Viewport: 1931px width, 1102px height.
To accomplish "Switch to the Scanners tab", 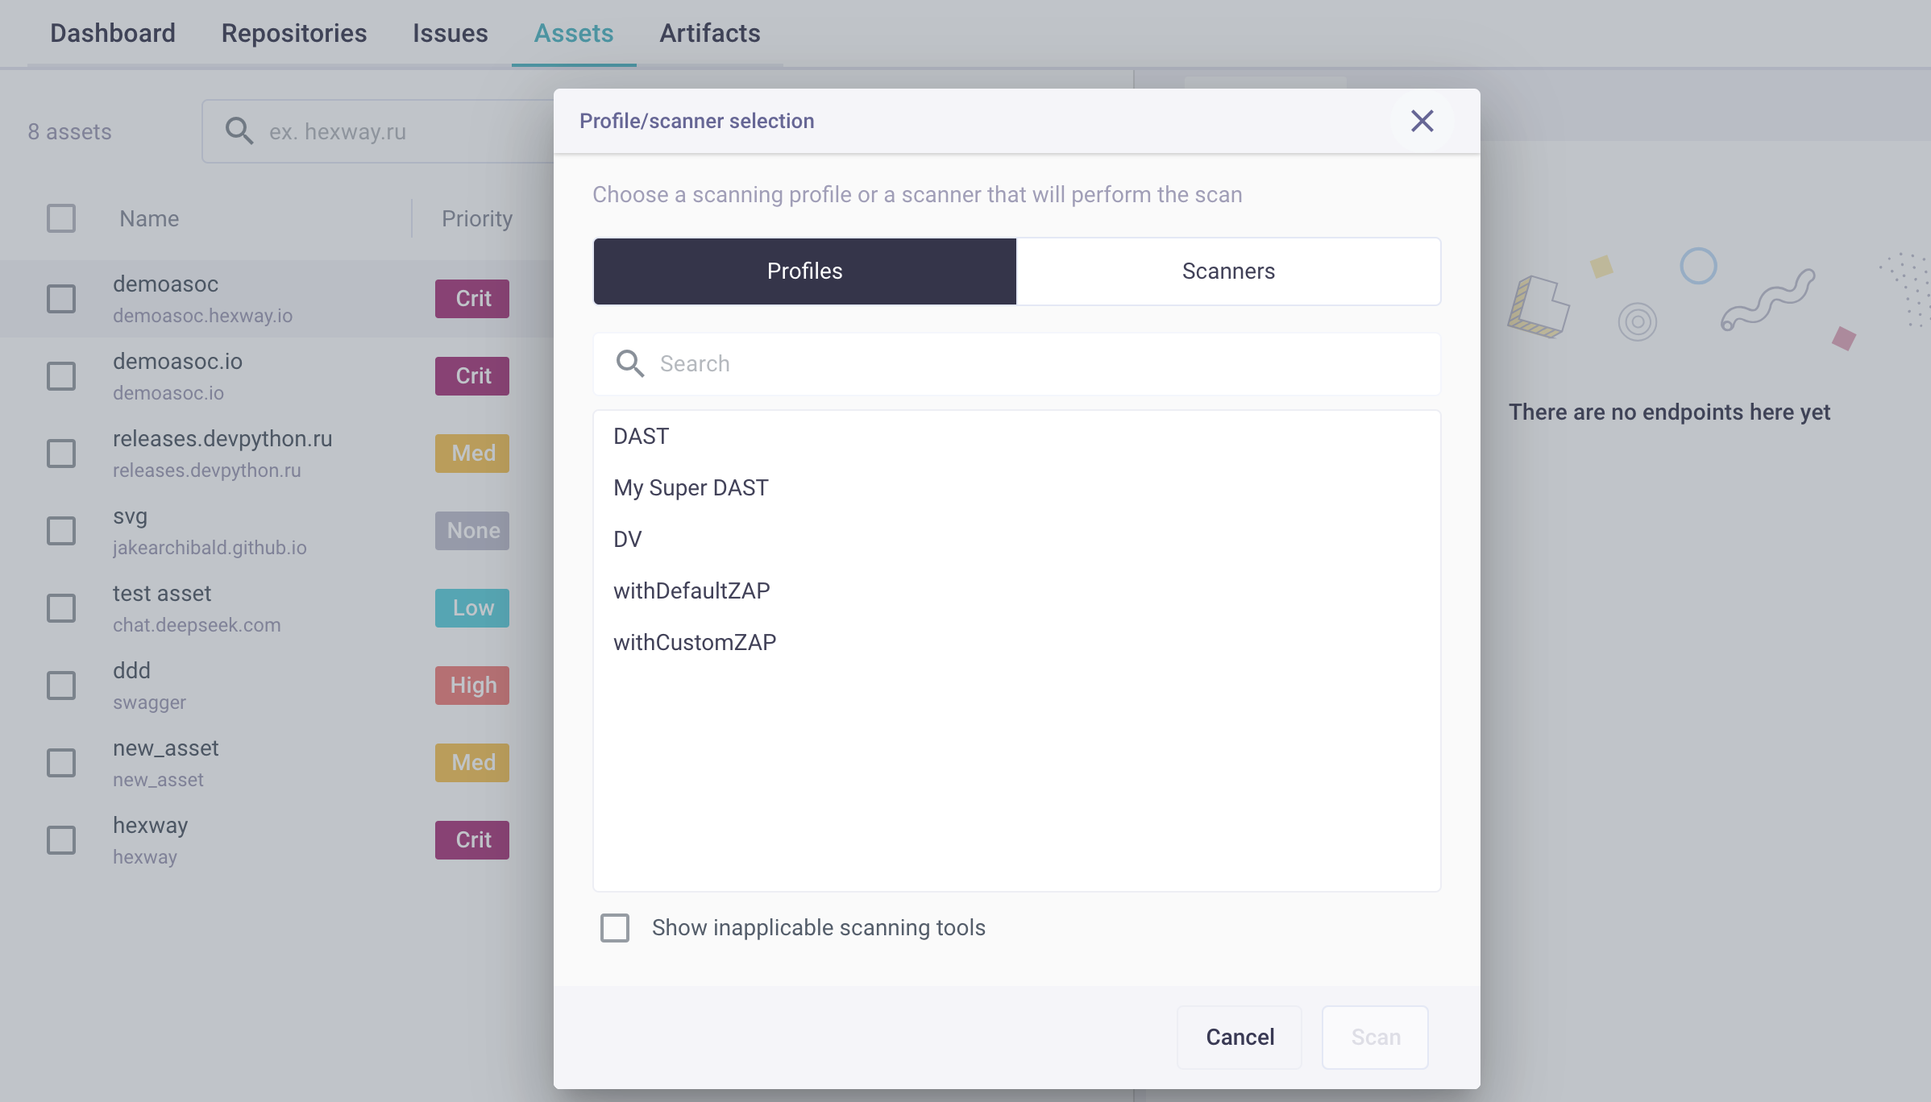I will point(1227,271).
